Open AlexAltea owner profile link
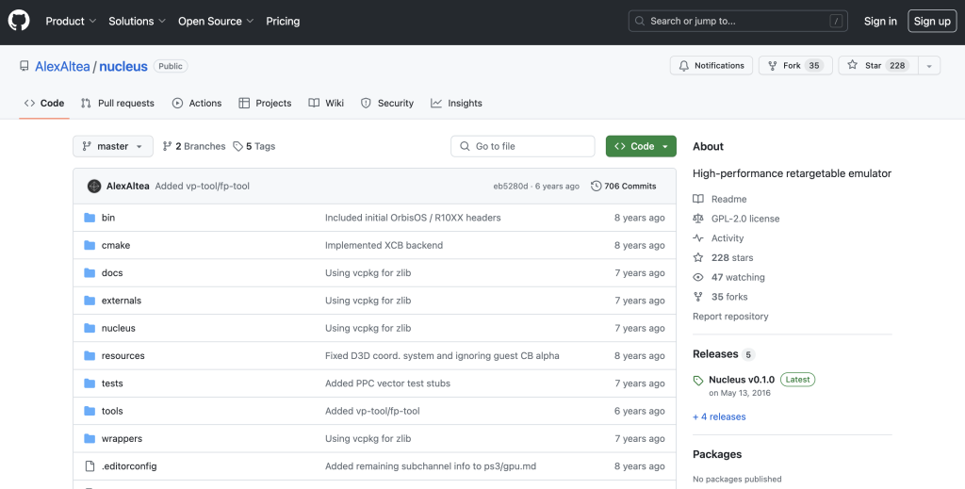Viewport: 965px width, 489px height. (62, 67)
